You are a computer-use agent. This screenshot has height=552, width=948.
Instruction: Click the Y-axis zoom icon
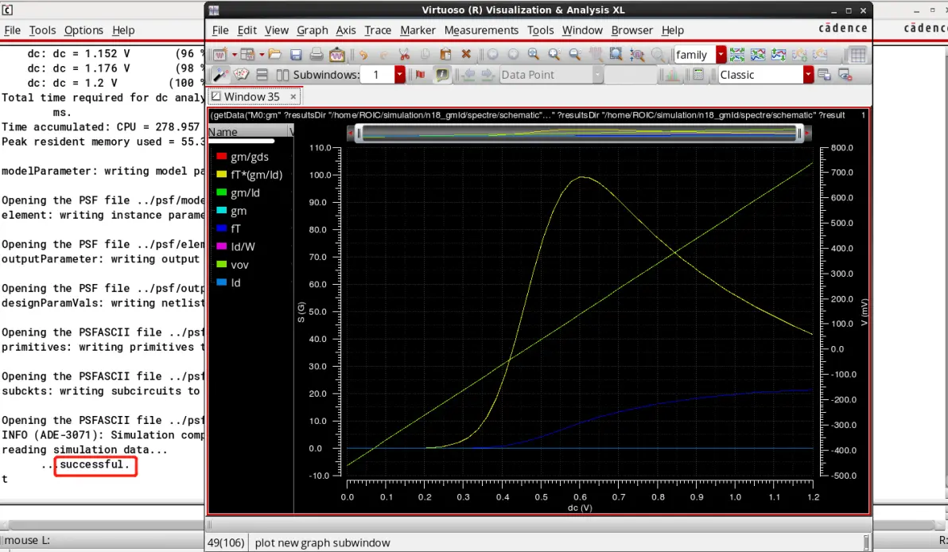click(636, 54)
